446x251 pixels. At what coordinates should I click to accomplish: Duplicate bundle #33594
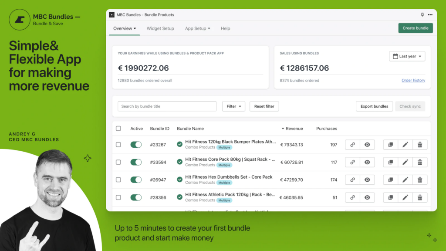coord(391,162)
